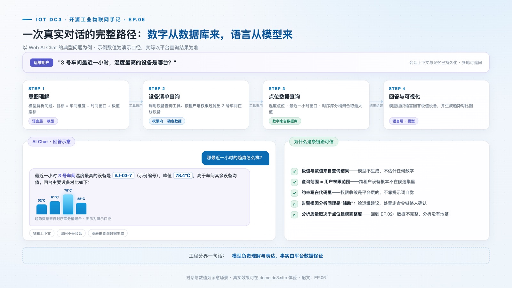Click the 权限内 · 确定数据 tag
This screenshot has width=512, height=288.
click(x=167, y=121)
